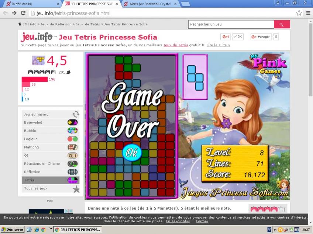Follow the Jeux de Tetris breadcrumb link

[x=88, y=24]
